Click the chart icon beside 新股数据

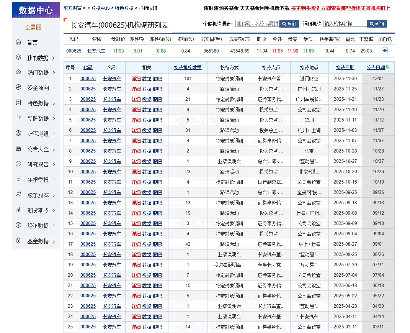tap(18, 118)
